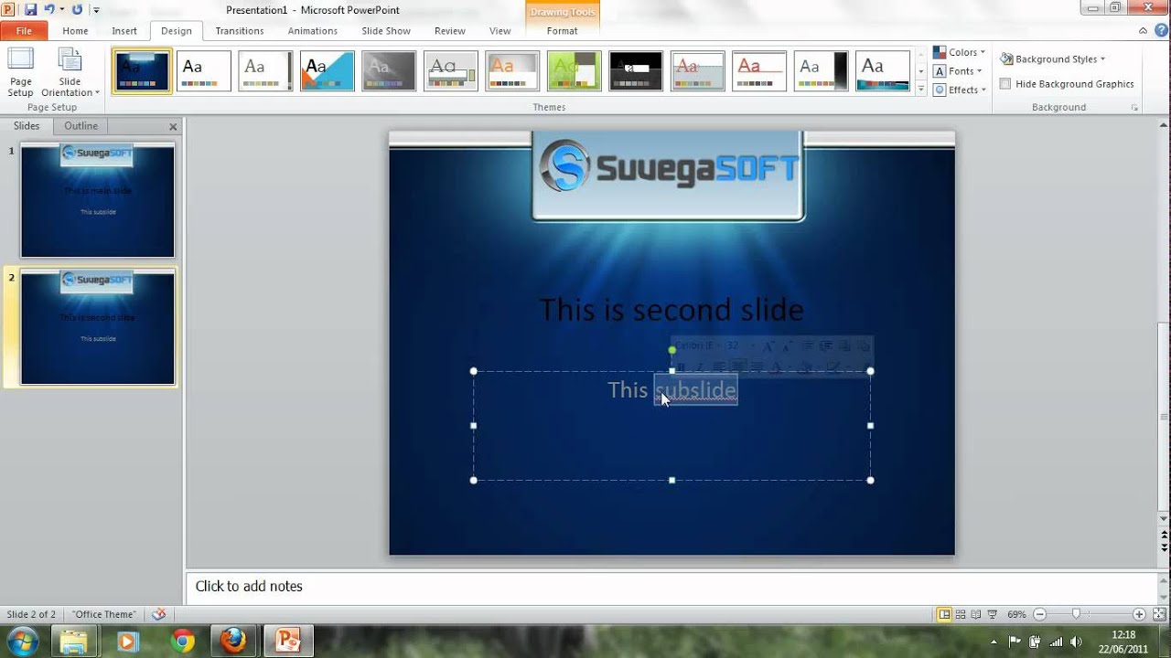The height and width of the screenshot is (658, 1171).
Task: Go to previous slide using double-arrow button
Action: (1164, 534)
